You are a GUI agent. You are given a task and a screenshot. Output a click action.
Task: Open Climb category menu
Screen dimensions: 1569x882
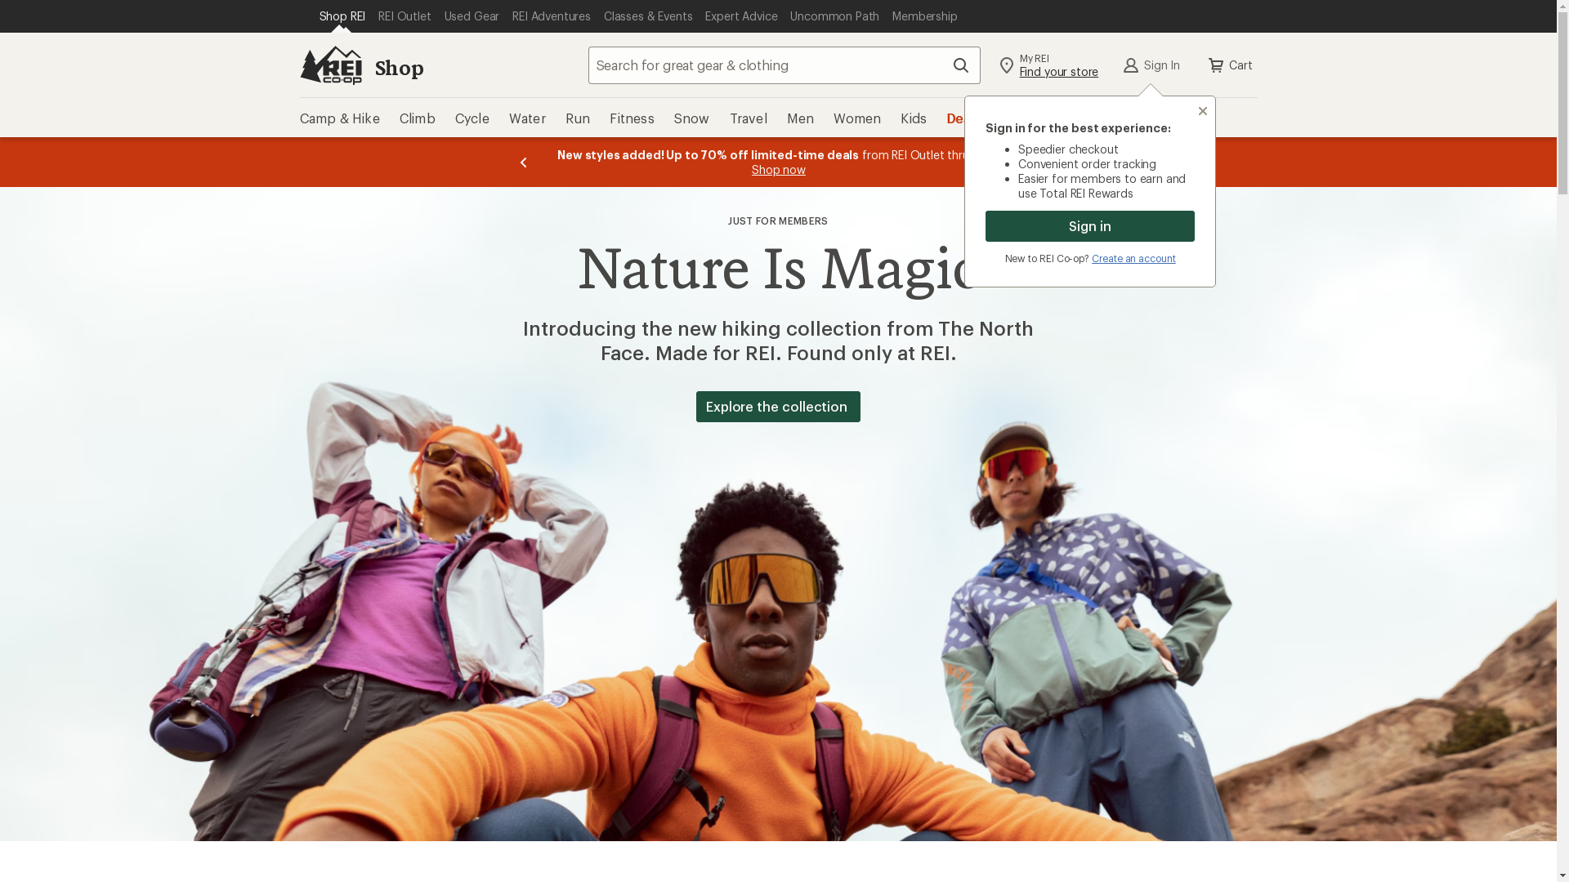(418, 118)
